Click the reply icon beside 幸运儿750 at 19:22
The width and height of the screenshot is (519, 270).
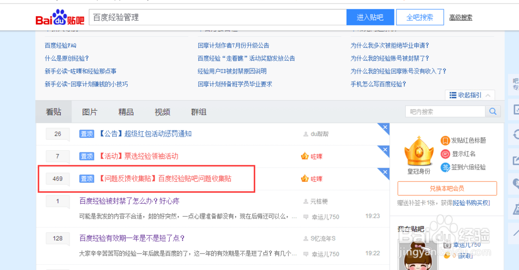point(306,254)
